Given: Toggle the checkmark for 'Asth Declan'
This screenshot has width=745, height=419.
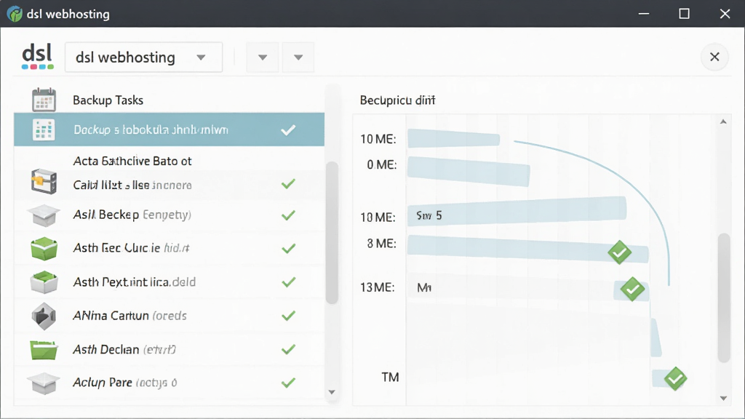Looking at the screenshot, I should (288, 350).
